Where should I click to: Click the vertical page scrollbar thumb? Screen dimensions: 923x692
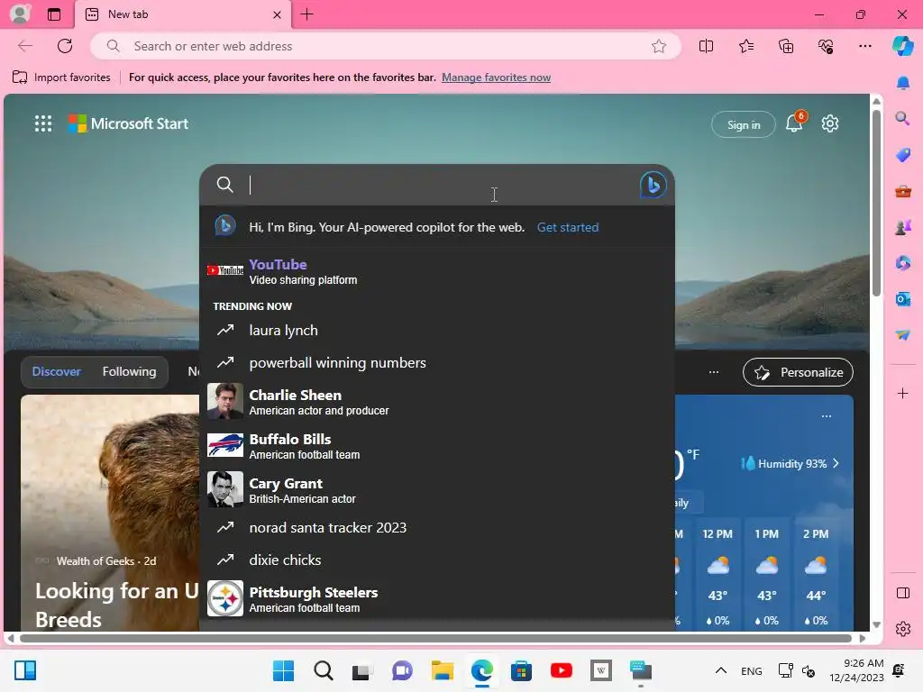[x=876, y=202]
